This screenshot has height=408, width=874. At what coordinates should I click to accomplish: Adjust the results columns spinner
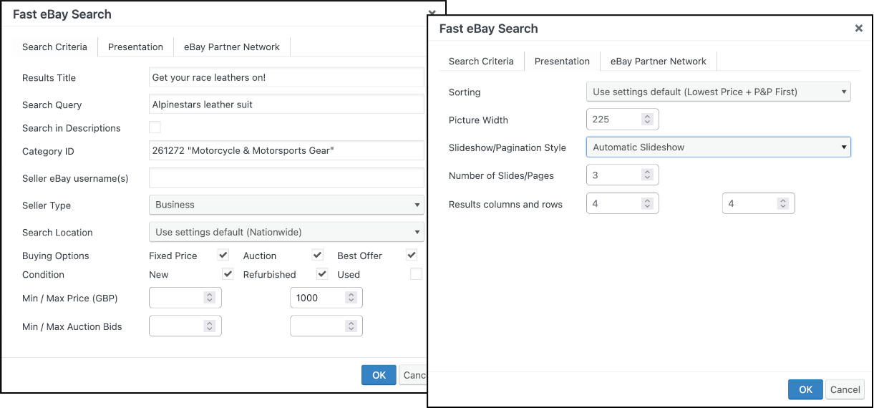647,204
